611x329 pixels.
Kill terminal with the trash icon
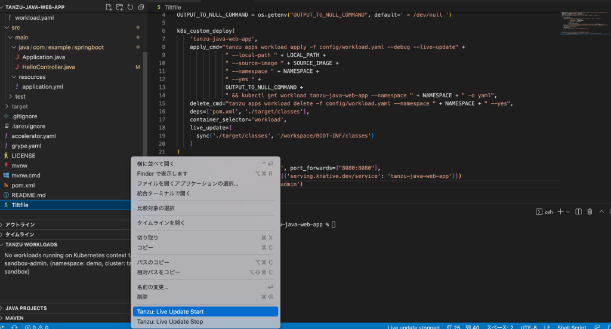[x=590, y=211]
